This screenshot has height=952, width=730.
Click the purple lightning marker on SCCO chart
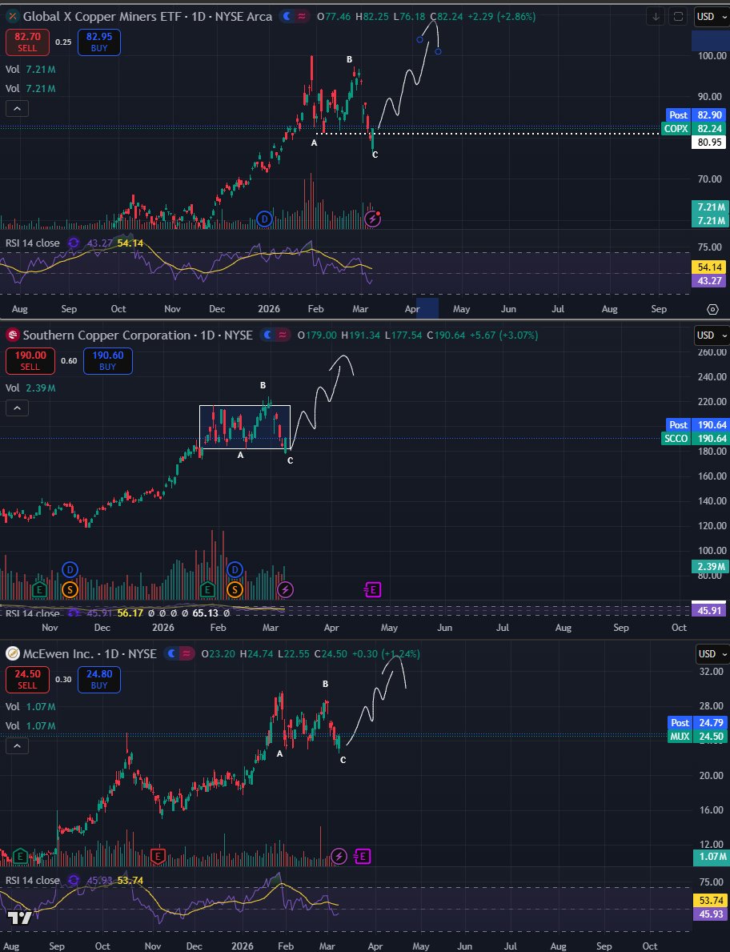[x=285, y=589]
